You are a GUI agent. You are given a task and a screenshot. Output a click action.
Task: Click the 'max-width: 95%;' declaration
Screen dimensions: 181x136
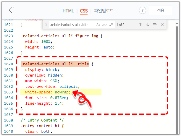coord(42,81)
